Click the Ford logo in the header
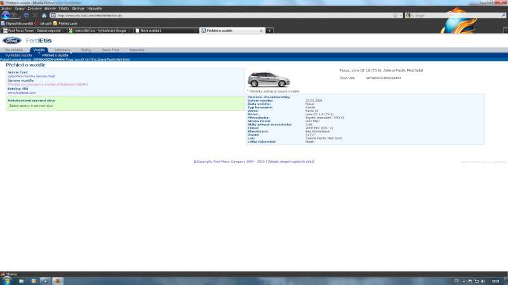The image size is (508, 285). point(13,41)
